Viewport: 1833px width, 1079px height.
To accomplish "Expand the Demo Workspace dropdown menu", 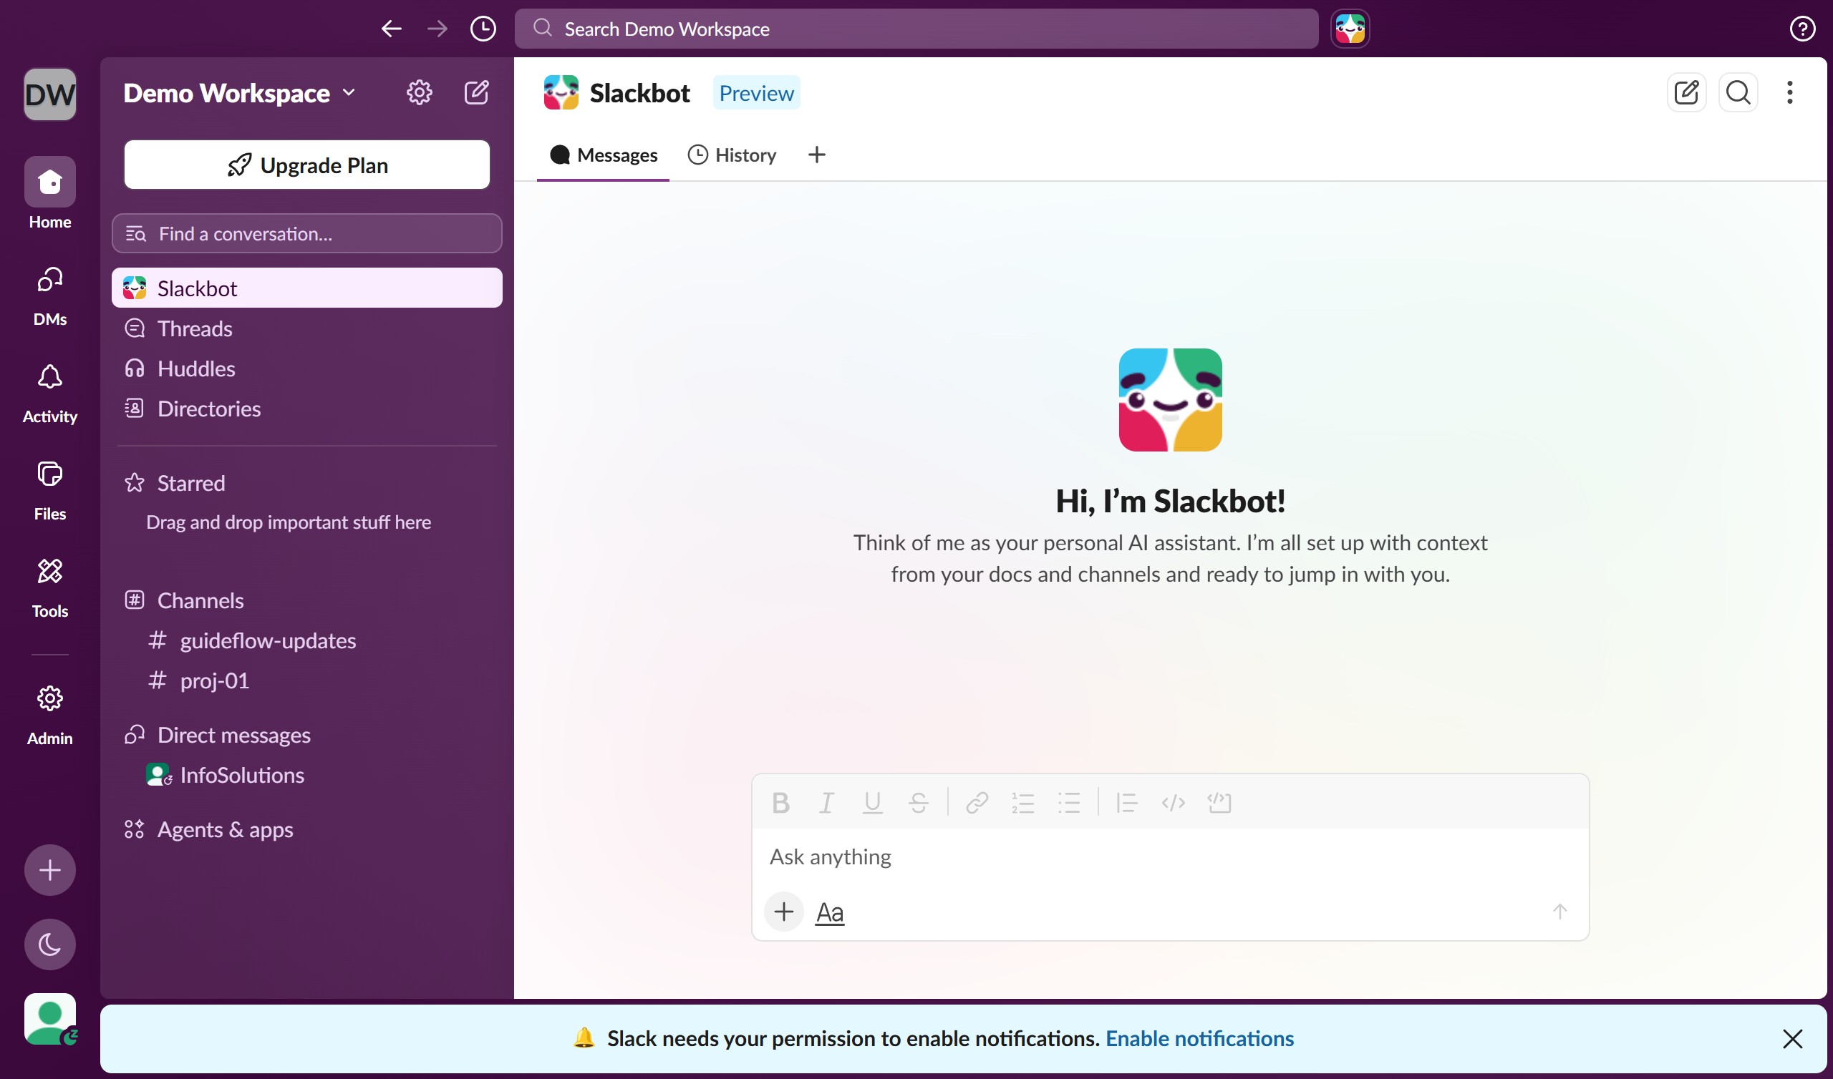I will [239, 93].
